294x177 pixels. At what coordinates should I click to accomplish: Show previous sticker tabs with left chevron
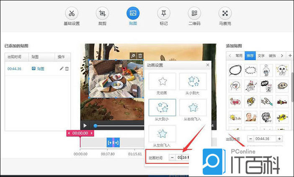coord(230,56)
